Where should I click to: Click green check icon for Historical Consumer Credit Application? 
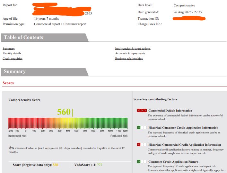pyautogui.click(x=139, y=127)
